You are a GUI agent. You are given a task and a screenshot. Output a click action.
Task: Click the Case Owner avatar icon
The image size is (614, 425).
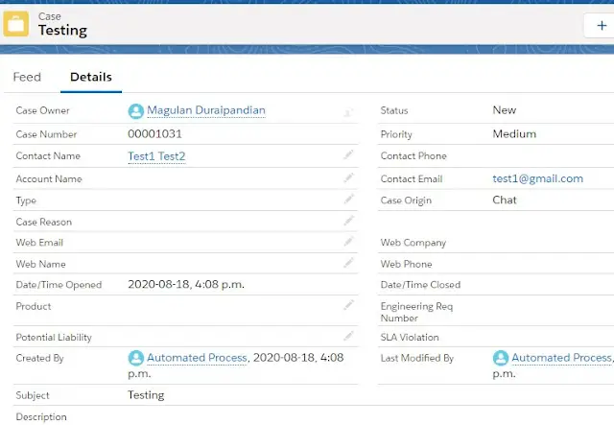135,111
